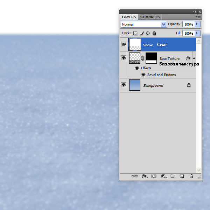Select the Snow layer thumbnail
210x210 pixels.
coord(135,44)
